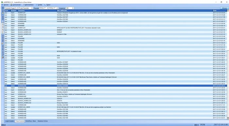Switch to the Workflow - Sters tab

point(31,121)
